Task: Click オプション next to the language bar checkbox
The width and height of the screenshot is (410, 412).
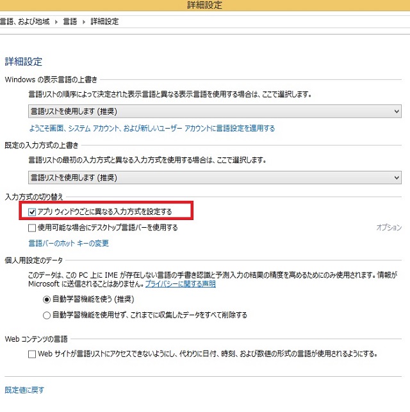Action: click(388, 228)
